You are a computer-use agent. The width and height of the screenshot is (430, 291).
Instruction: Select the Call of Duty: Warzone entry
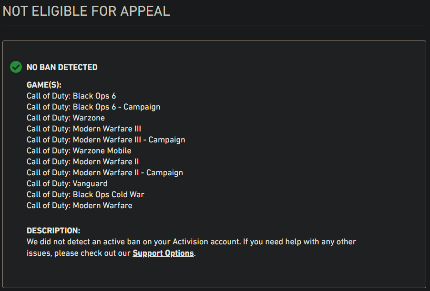coord(66,118)
